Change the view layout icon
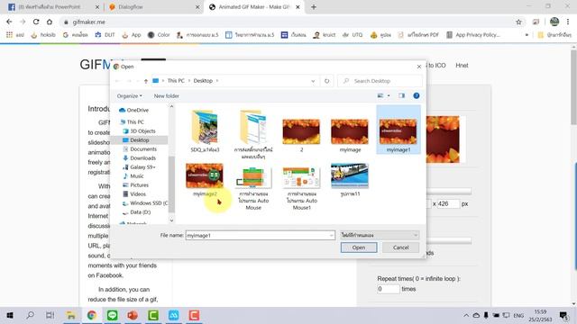The height and width of the screenshot is (324, 577). (380, 96)
